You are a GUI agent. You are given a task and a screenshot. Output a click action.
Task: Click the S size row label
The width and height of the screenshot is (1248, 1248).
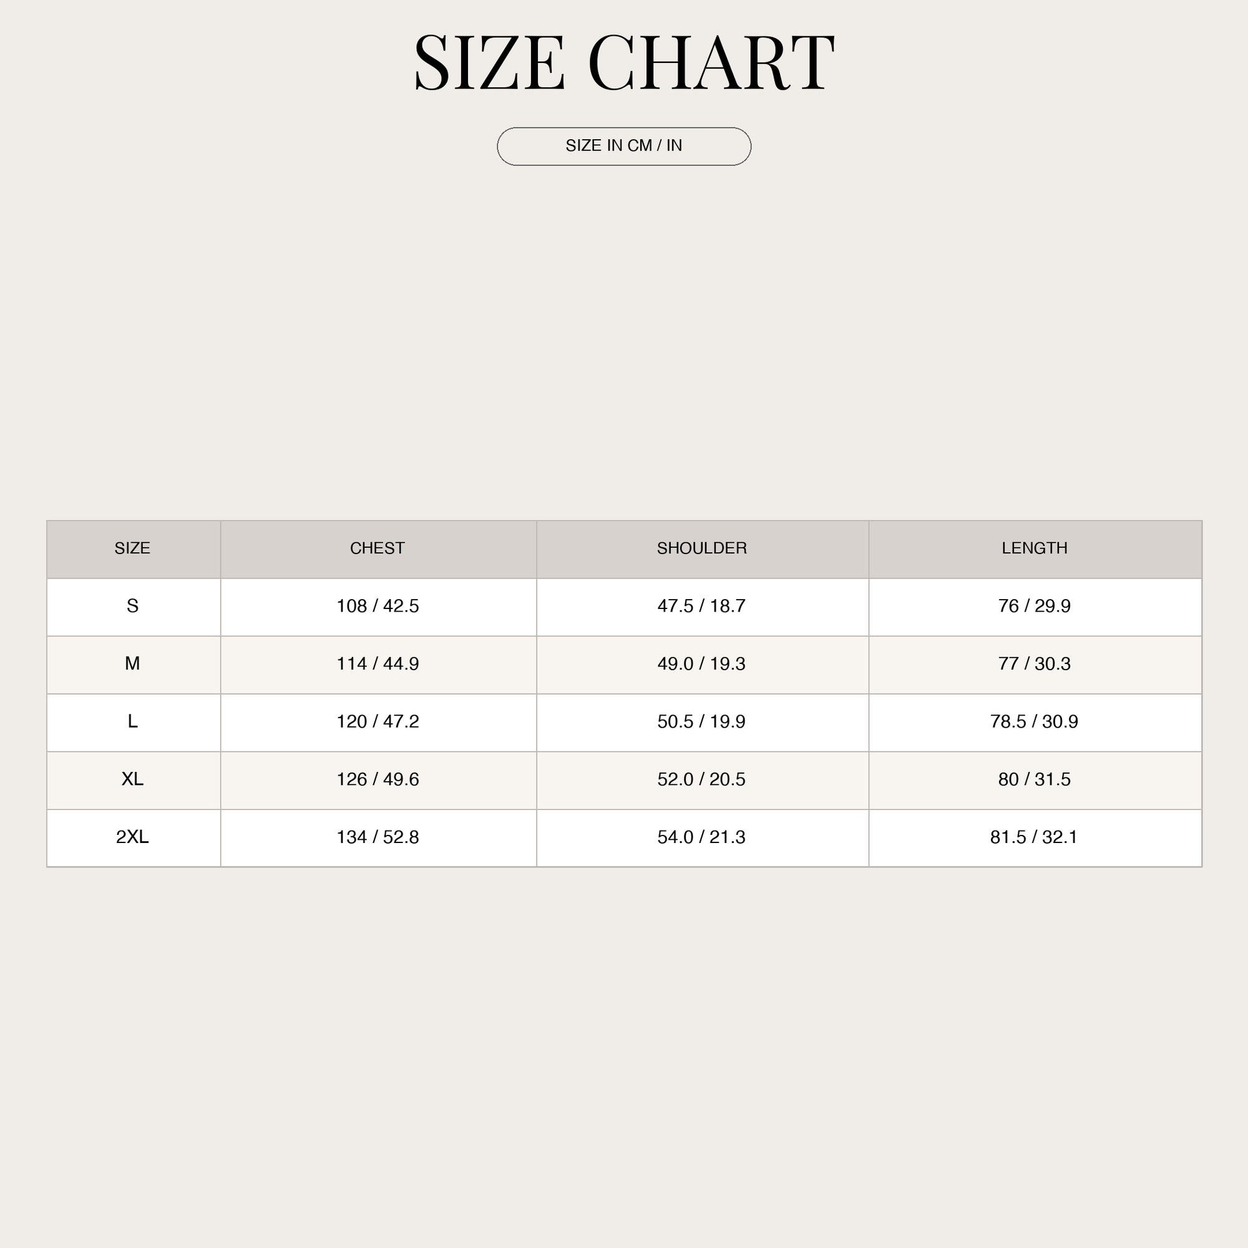tap(132, 606)
